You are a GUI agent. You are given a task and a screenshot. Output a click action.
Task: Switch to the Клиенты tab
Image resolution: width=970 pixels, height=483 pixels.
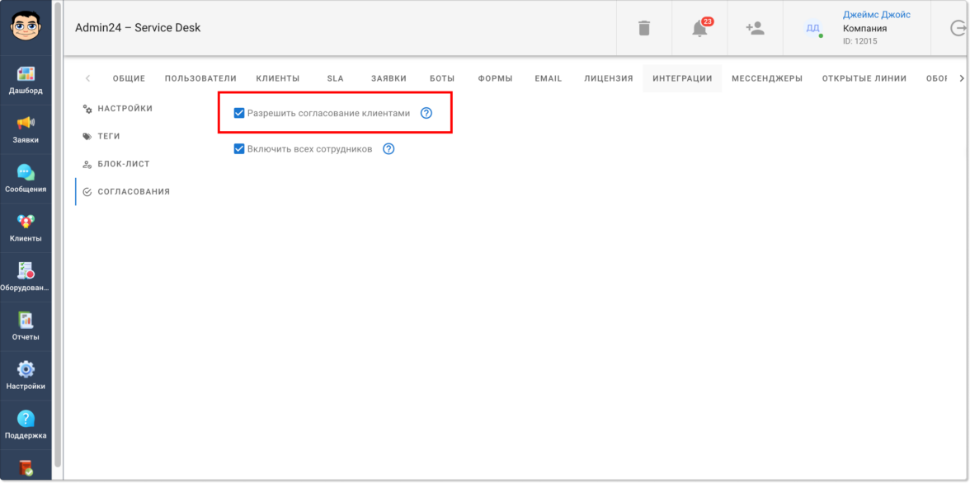tap(278, 78)
